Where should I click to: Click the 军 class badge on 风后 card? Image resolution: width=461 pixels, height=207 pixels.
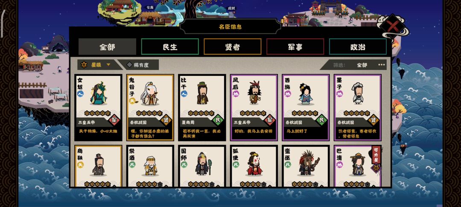tap(270, 120)
